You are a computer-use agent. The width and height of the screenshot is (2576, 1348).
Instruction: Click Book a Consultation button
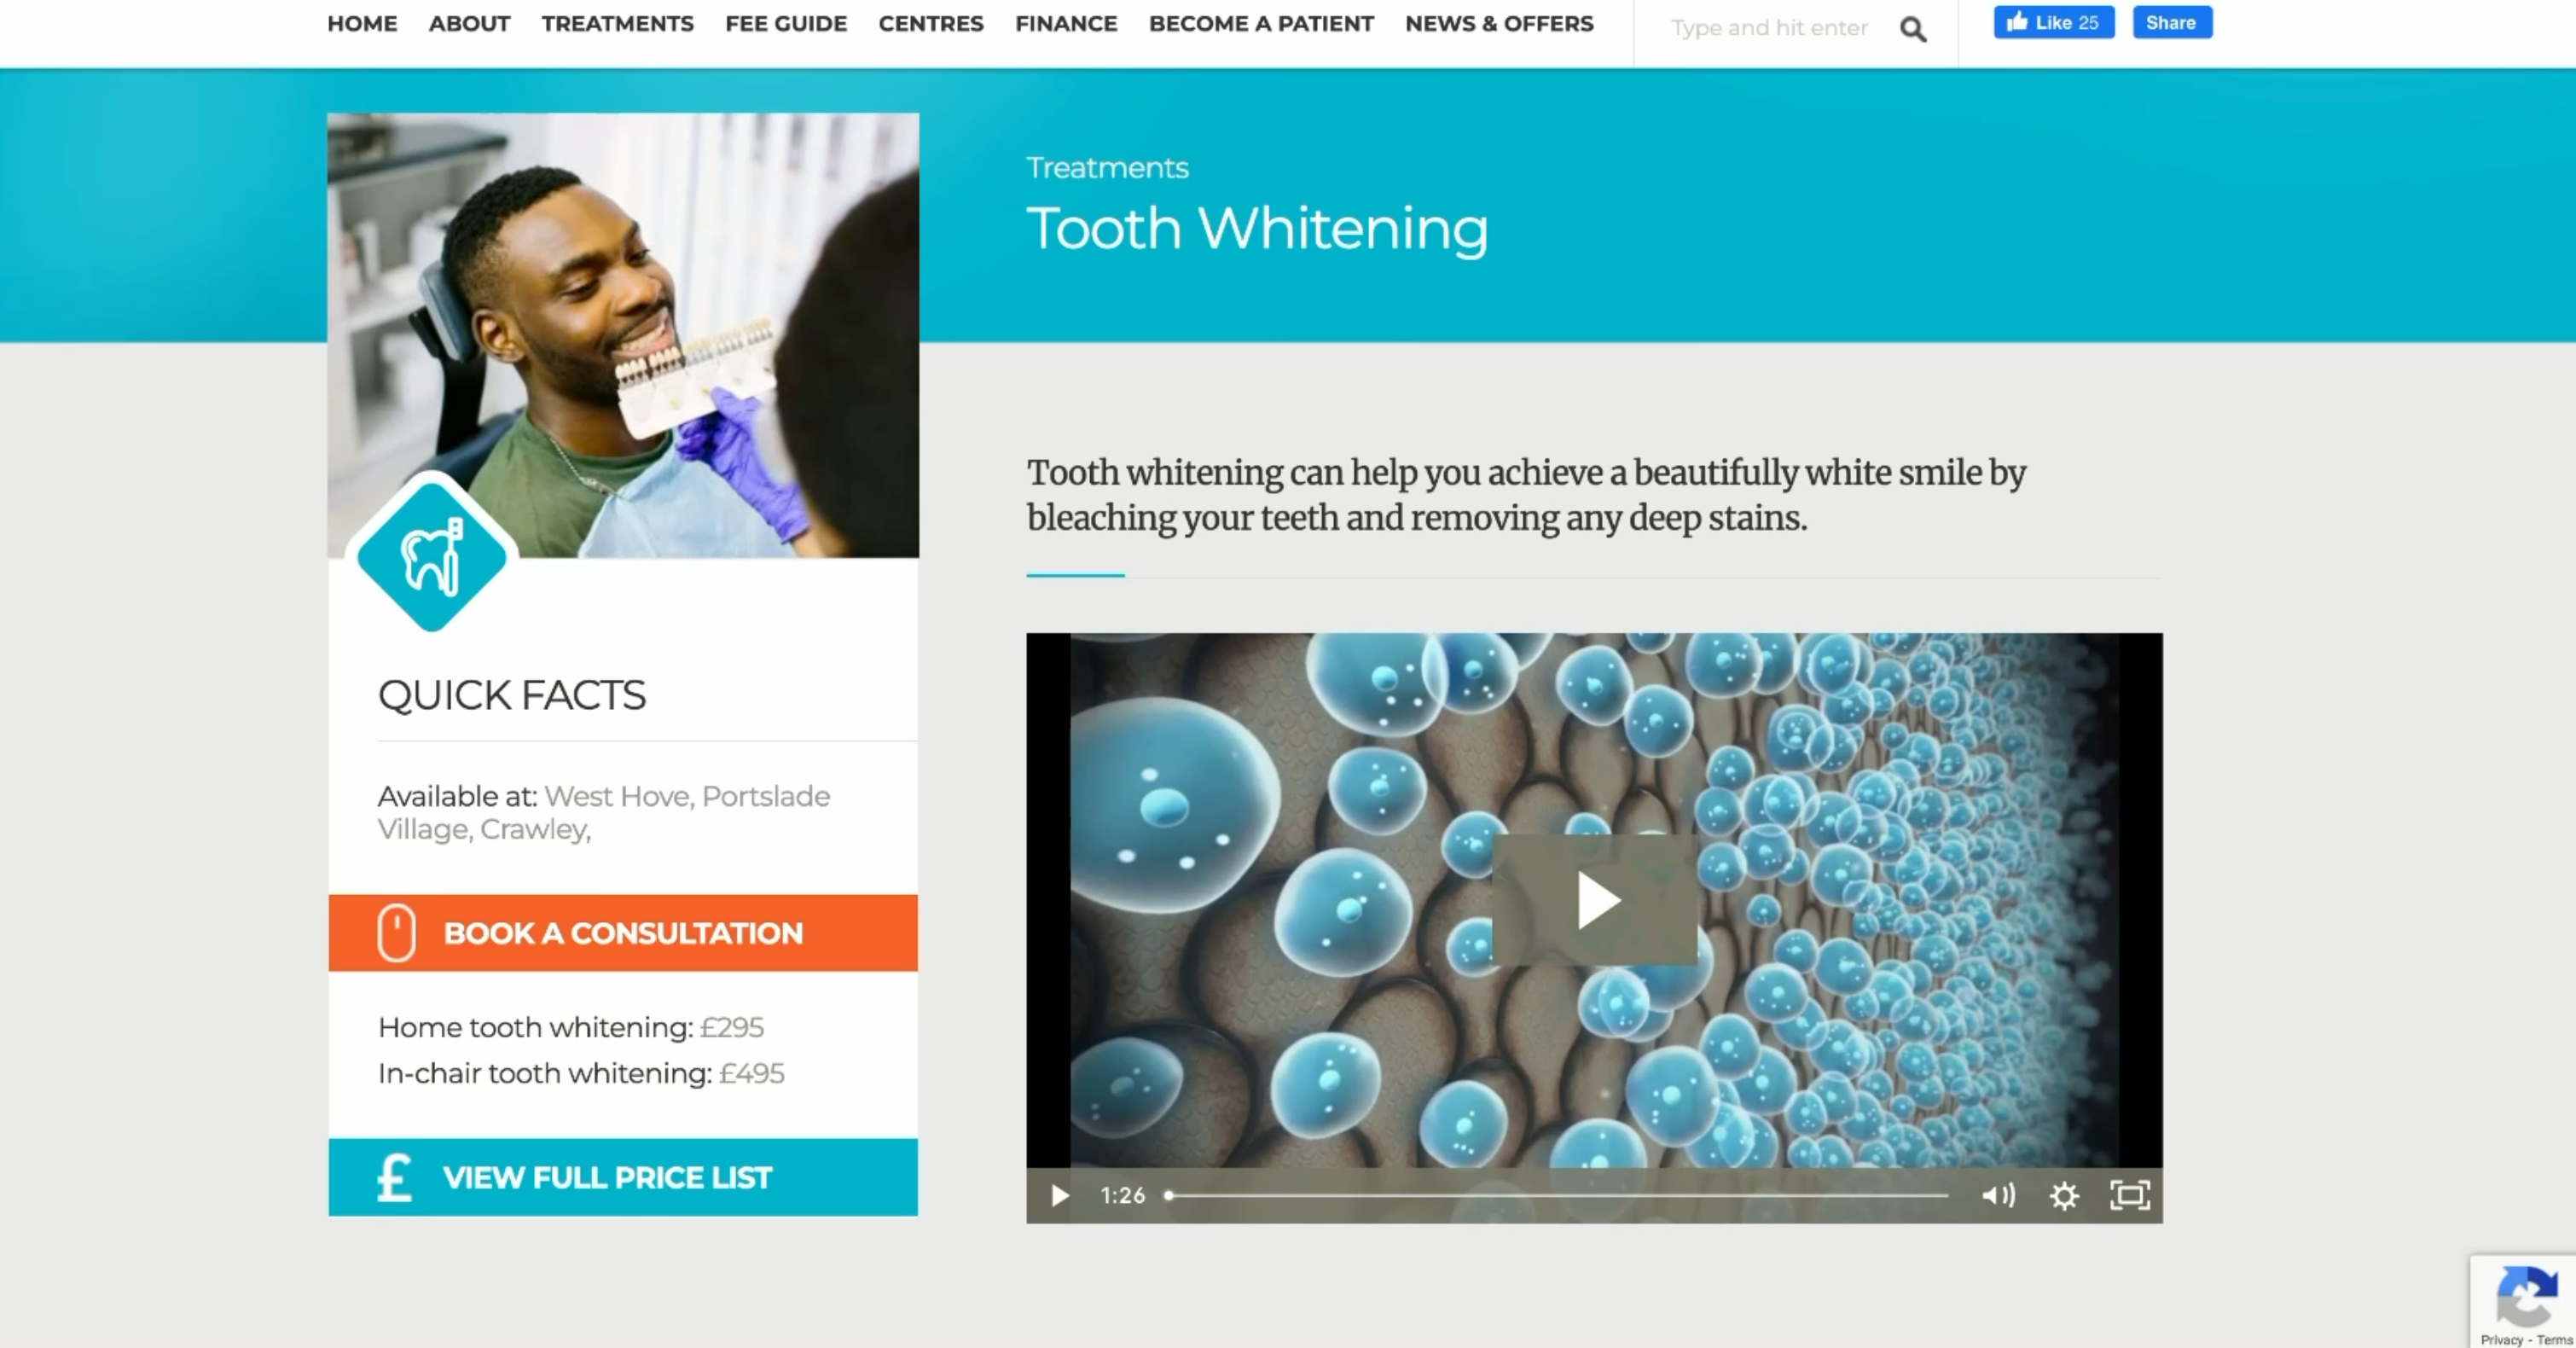tap(623, 933)
